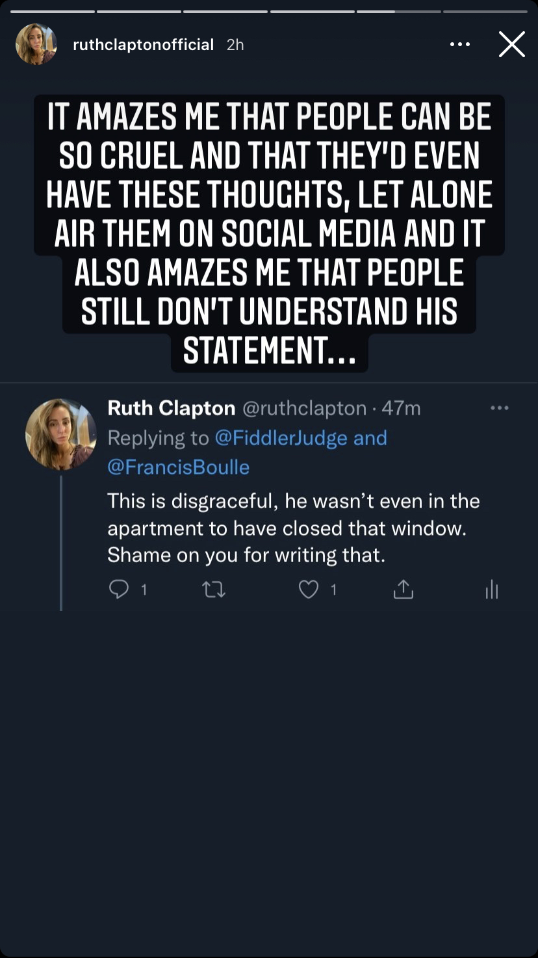Click the reply speech bubble icon
The width and height of the screenshot is (538, 958).
(x=119, y=589)
